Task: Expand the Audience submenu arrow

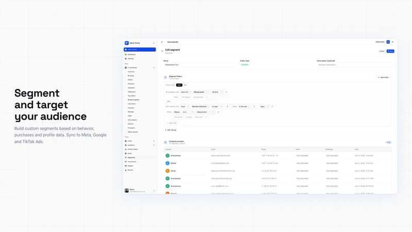Action: pyautogui.click(x=153, y=145)
